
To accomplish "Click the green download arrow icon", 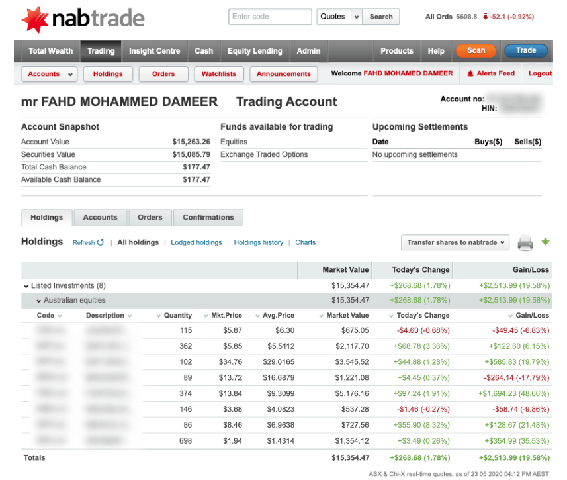I will (546, 242).
